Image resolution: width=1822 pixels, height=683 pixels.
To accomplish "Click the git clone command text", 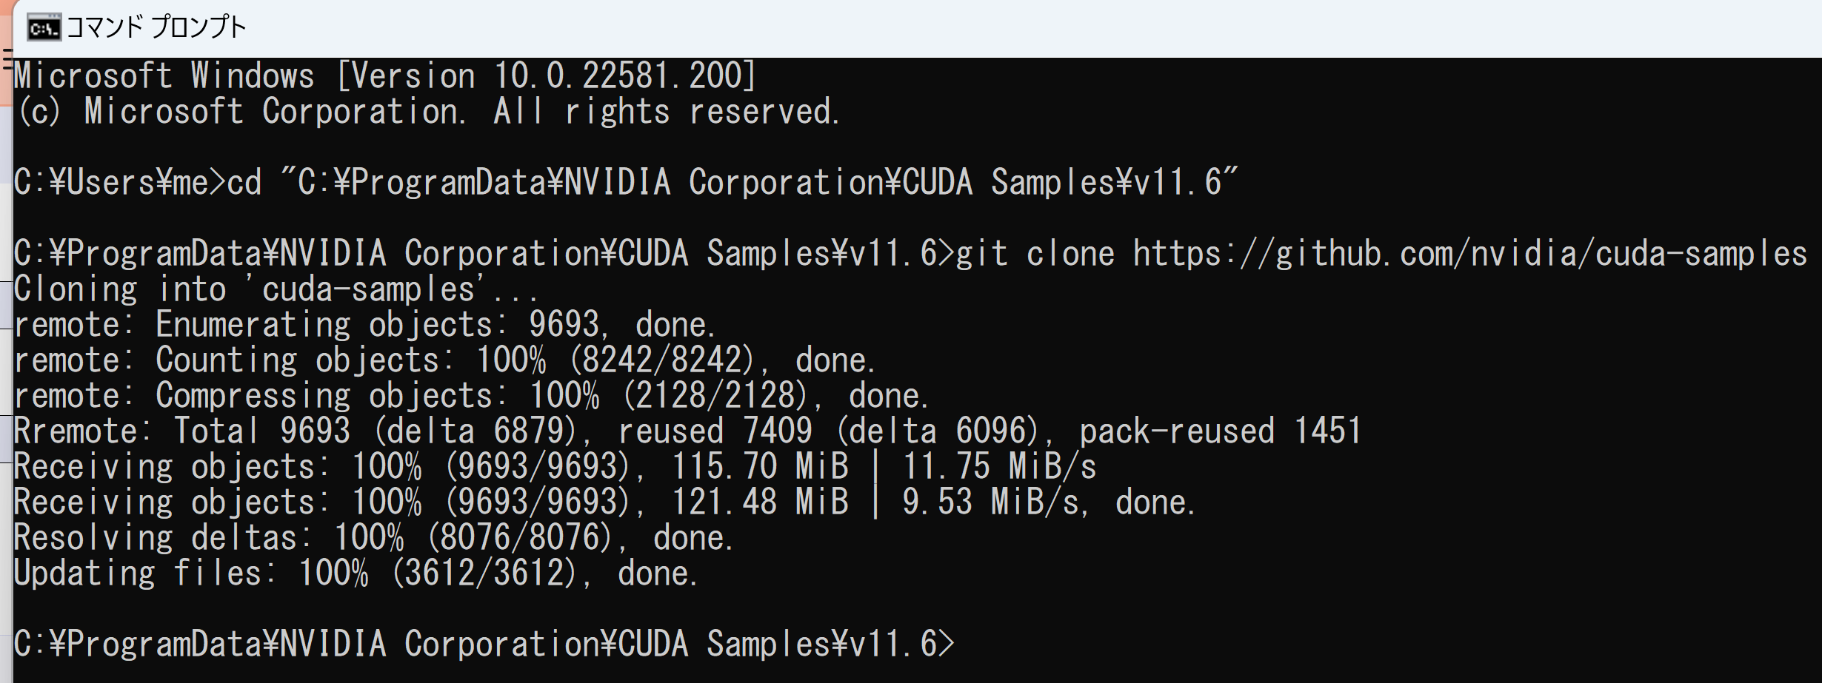I will point(1381,254).
